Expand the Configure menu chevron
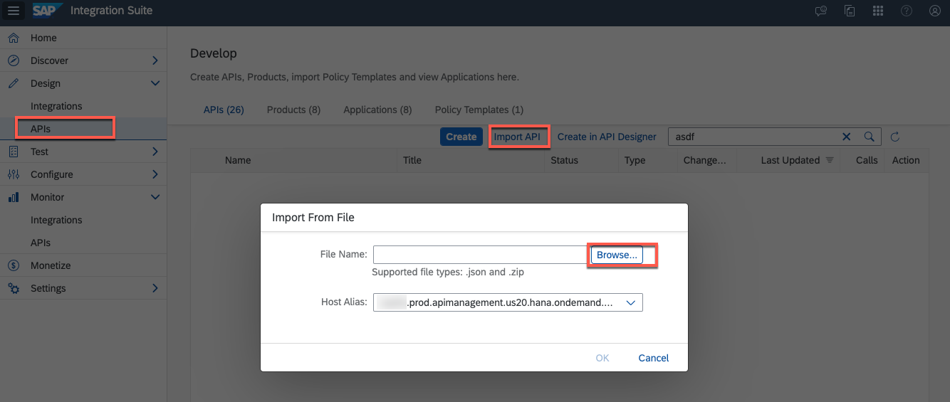The image size is (950, 402). (155, 174)
